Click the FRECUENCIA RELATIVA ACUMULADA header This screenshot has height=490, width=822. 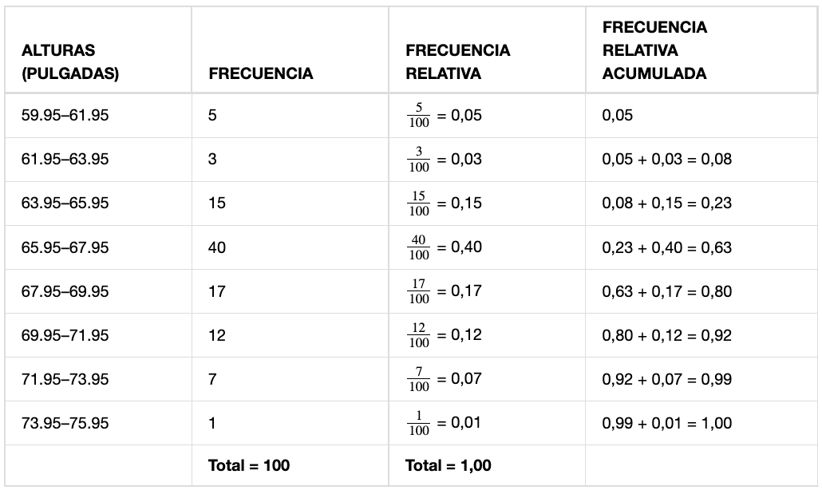pos(654,50)
